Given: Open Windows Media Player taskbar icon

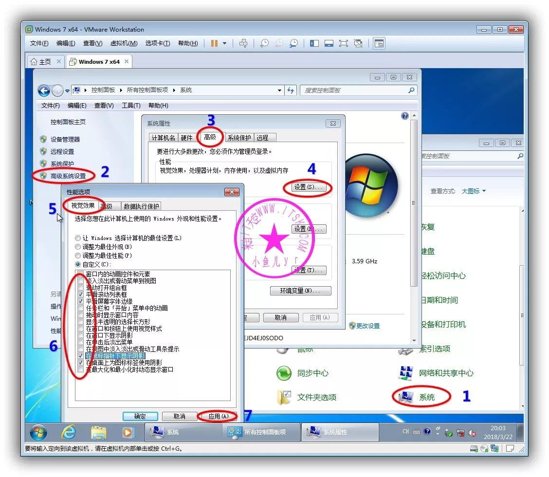Looking at the screenshot, I should click(128, 432).
